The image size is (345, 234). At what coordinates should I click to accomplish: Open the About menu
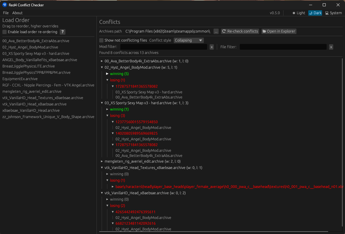pos(17,13)
